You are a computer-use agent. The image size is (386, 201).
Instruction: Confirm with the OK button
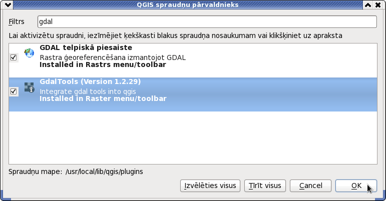(x=356, y=185)
